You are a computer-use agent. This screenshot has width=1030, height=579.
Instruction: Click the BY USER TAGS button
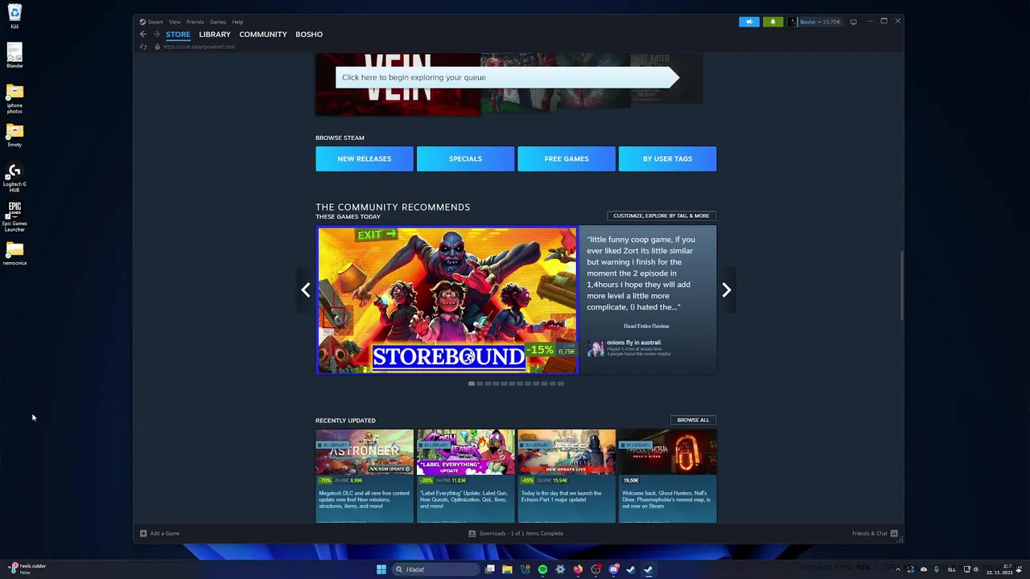[667, 159]
